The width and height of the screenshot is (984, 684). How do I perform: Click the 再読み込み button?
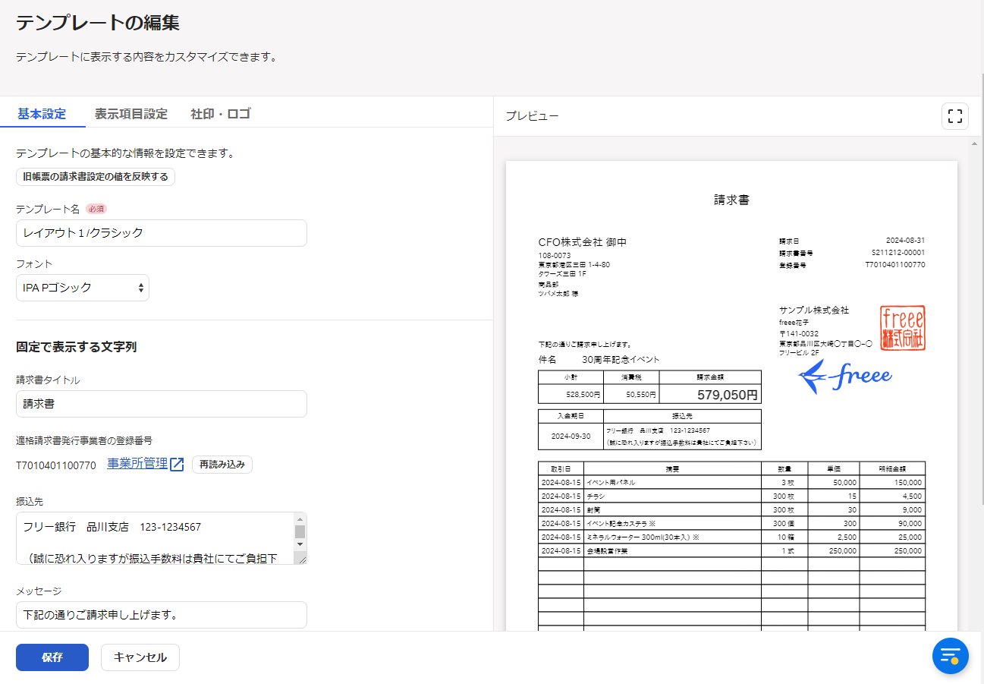click(x=222, y=465)
